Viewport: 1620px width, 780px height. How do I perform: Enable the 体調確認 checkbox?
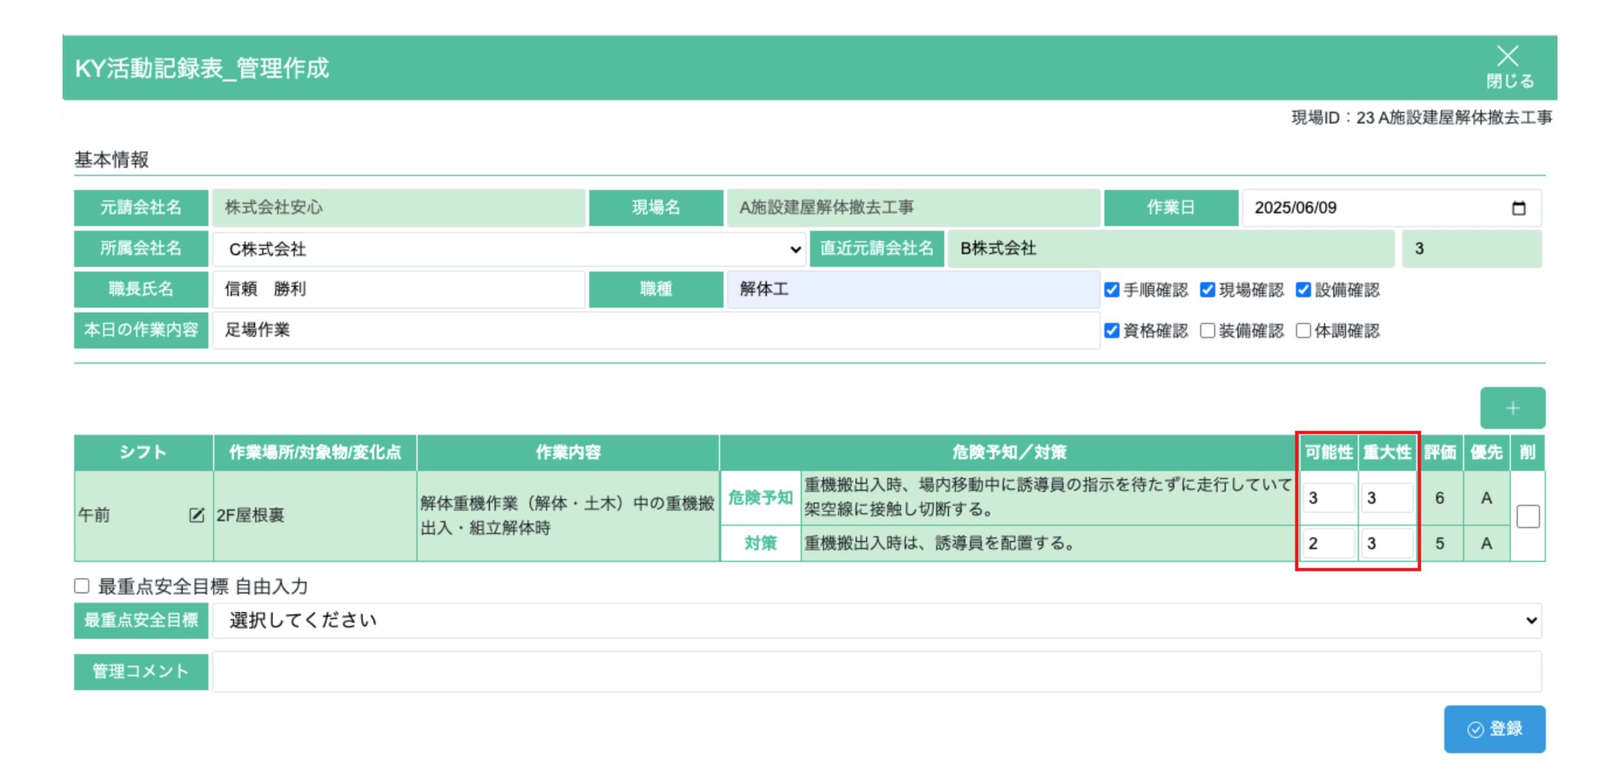[1303, 331]
